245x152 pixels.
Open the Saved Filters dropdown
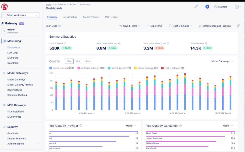[129, 26]
